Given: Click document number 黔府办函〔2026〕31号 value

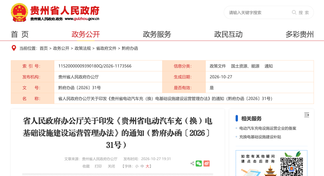Looking at the screenshot, I should [x=79, y=88].
